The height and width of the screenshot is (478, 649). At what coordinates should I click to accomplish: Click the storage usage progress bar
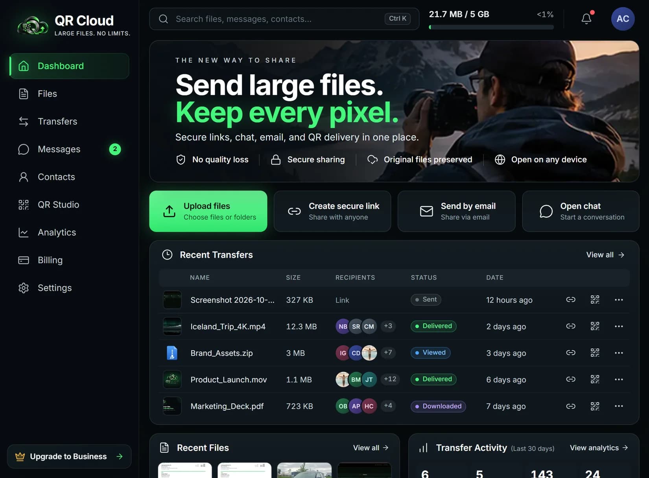pos(491,27)
